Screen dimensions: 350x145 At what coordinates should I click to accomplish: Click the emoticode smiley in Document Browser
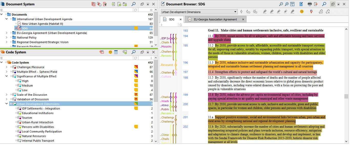[302, 12]
